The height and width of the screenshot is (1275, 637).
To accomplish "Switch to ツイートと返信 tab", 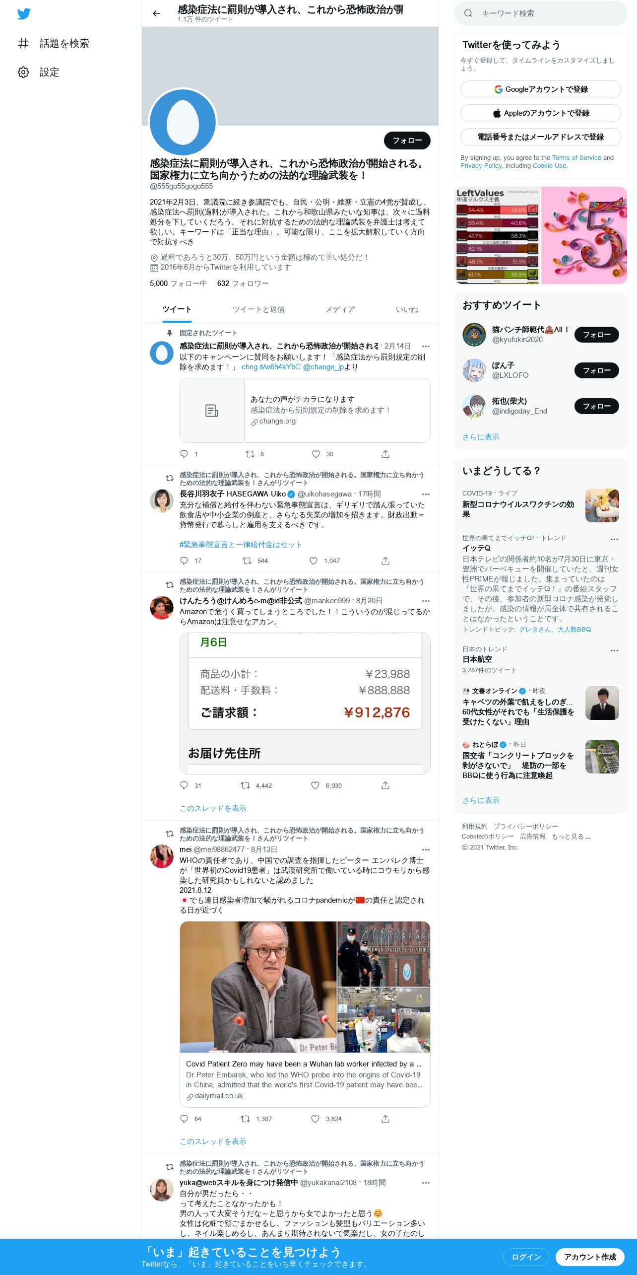I will point(258,309).
